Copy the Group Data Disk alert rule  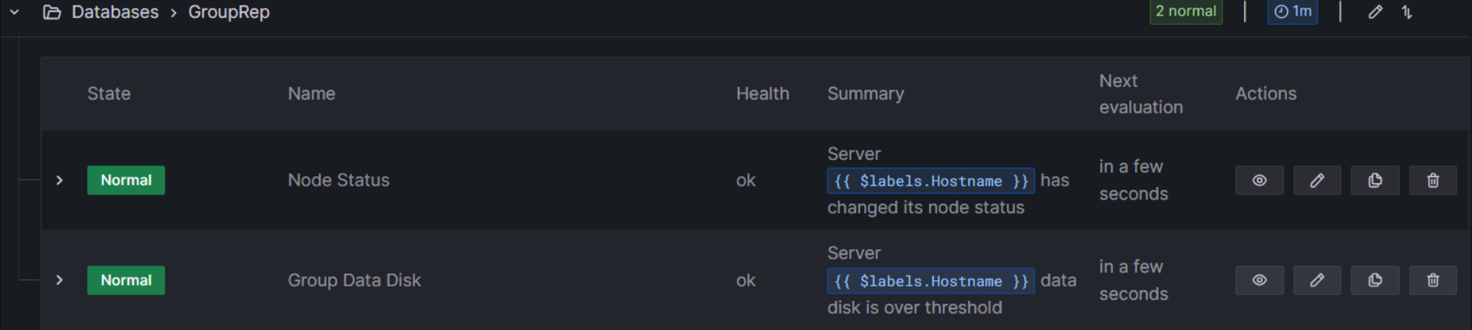coord(1375,280)
